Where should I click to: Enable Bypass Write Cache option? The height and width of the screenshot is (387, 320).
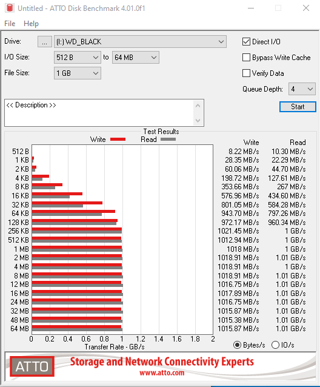click(246, 58)
